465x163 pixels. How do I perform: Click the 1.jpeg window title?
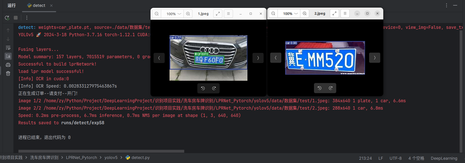[x=203, y=14]
